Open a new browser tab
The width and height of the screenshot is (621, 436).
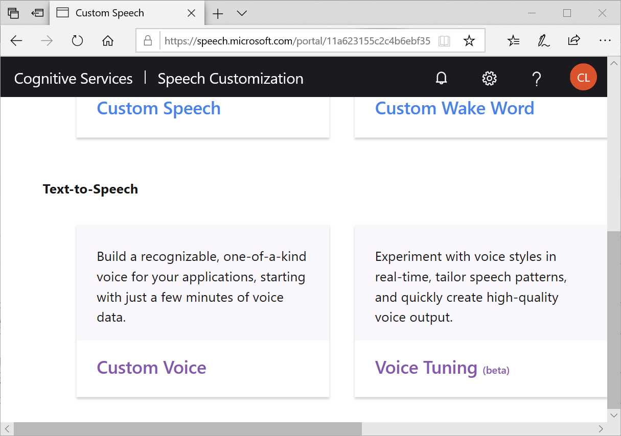218,13
